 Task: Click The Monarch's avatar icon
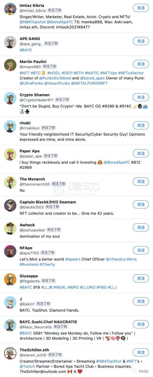[x=10, y=183]
